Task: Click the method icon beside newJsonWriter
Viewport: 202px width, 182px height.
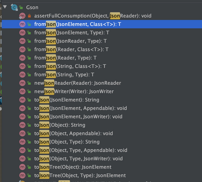Action: tap(22, 91)
